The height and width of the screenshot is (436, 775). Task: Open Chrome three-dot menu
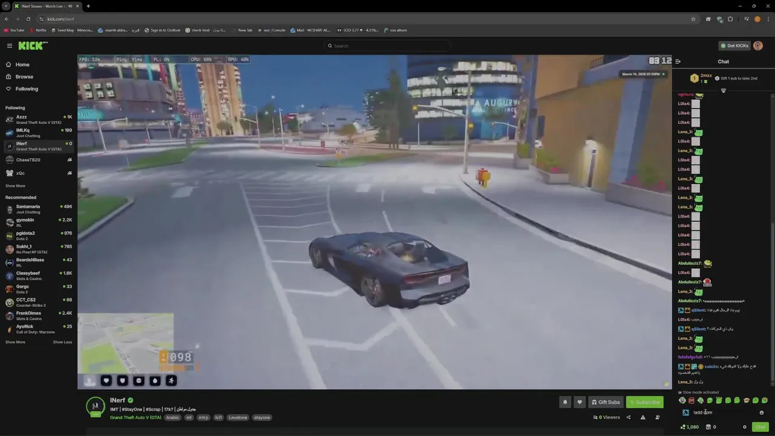tap(768, 19)
